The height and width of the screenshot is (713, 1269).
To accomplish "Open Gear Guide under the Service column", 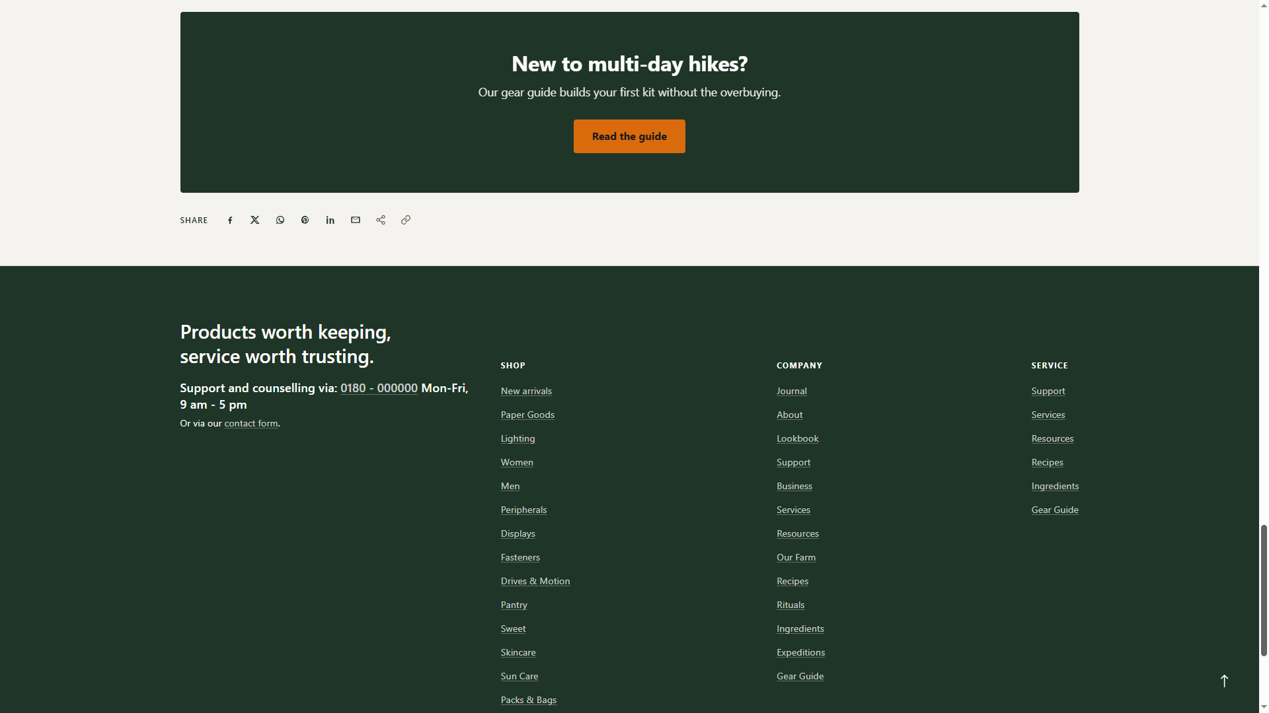I will (1055, 510).
